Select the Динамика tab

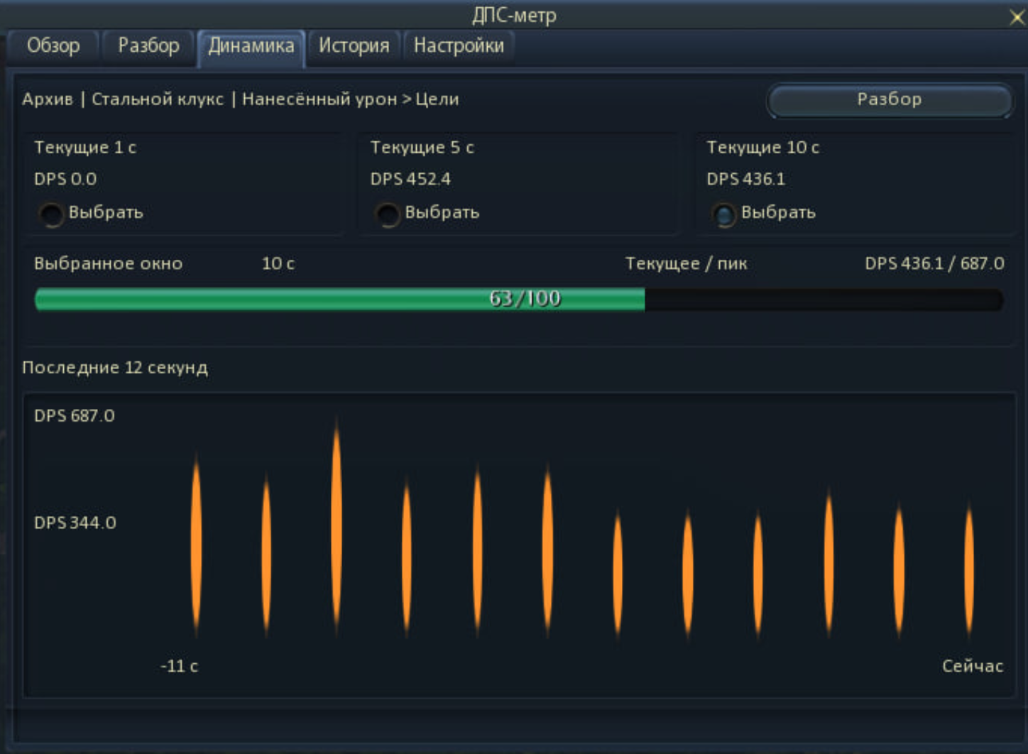pyautogui.click(x=251, y=47)
